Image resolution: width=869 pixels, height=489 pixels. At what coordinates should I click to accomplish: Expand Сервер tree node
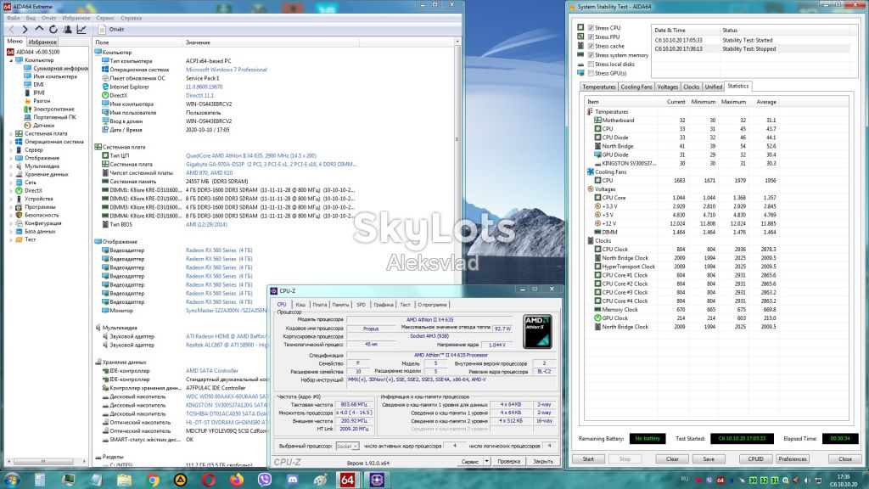tap(11, 149)
